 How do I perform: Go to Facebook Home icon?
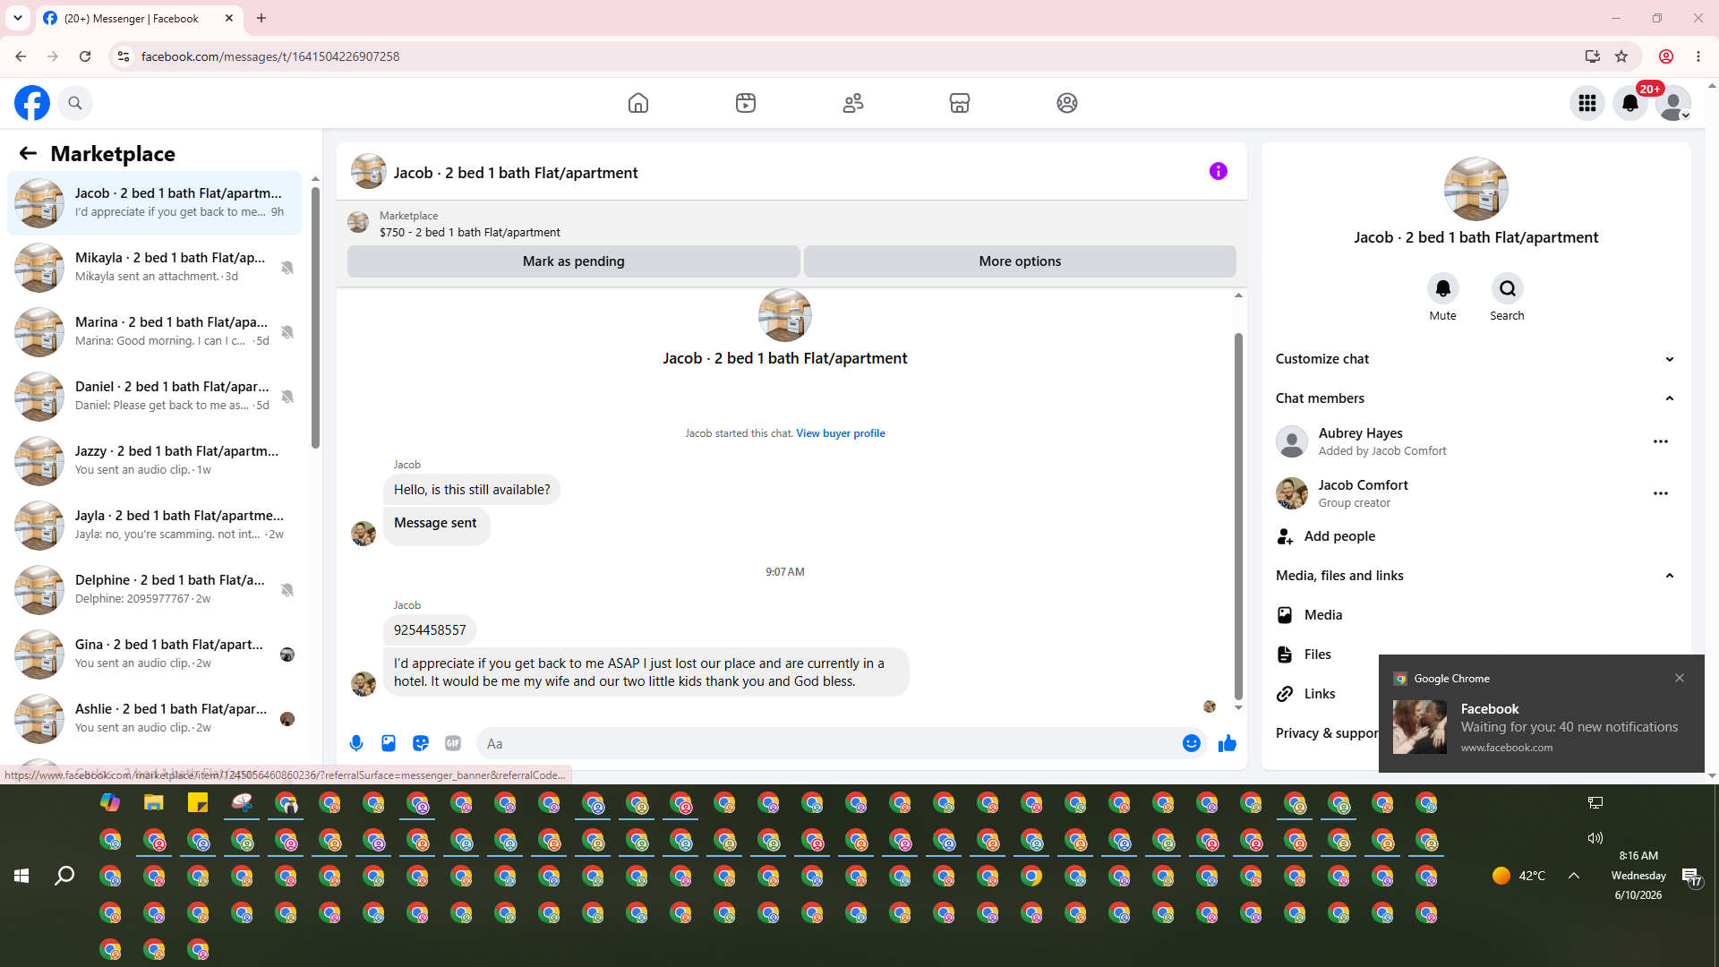point(638,103)
